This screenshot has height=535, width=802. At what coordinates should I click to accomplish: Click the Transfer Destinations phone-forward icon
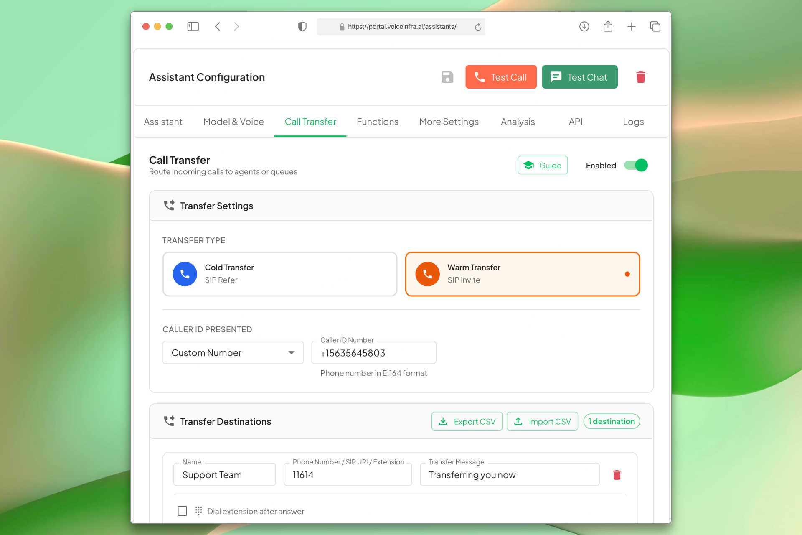[x=169, y=421]
